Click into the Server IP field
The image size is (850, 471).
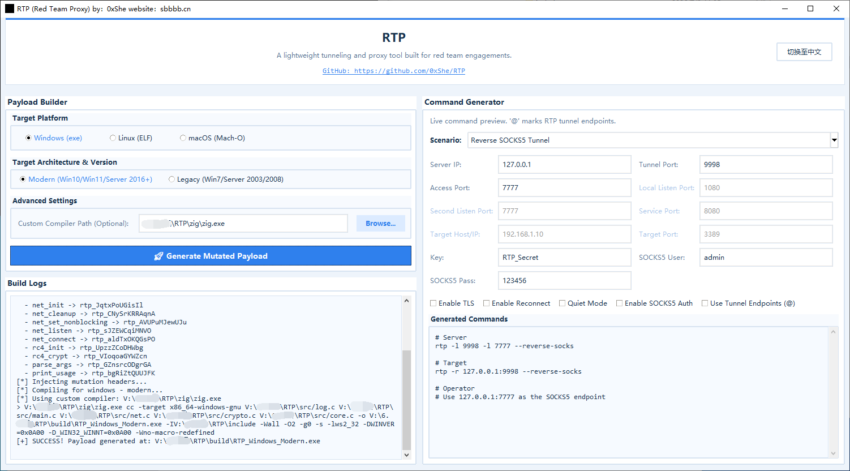(x=564, y=165)
